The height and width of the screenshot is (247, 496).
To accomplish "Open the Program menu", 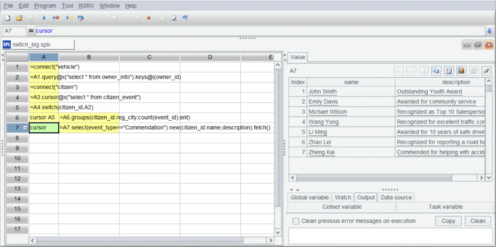I will point(45,6).
